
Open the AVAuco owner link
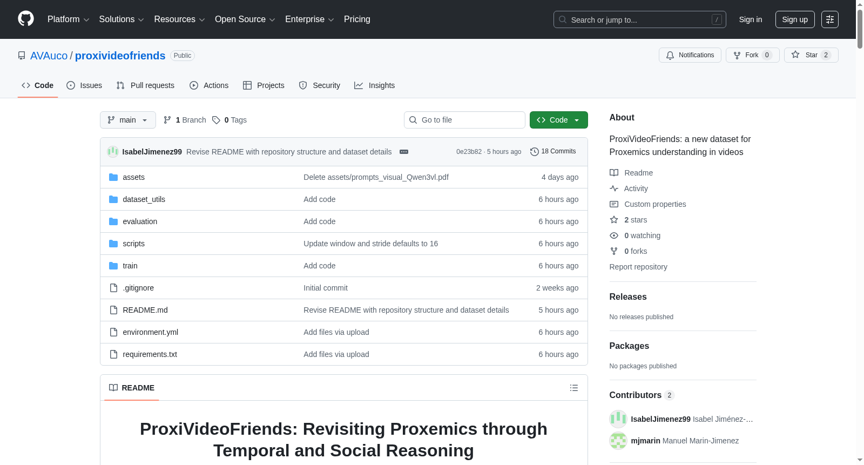(49, 56)
